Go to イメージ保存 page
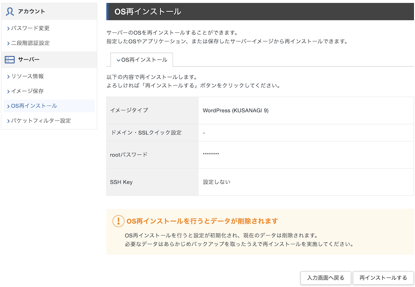Image resolution: width=415 pixels, height=287 pixels. point(27,91)
